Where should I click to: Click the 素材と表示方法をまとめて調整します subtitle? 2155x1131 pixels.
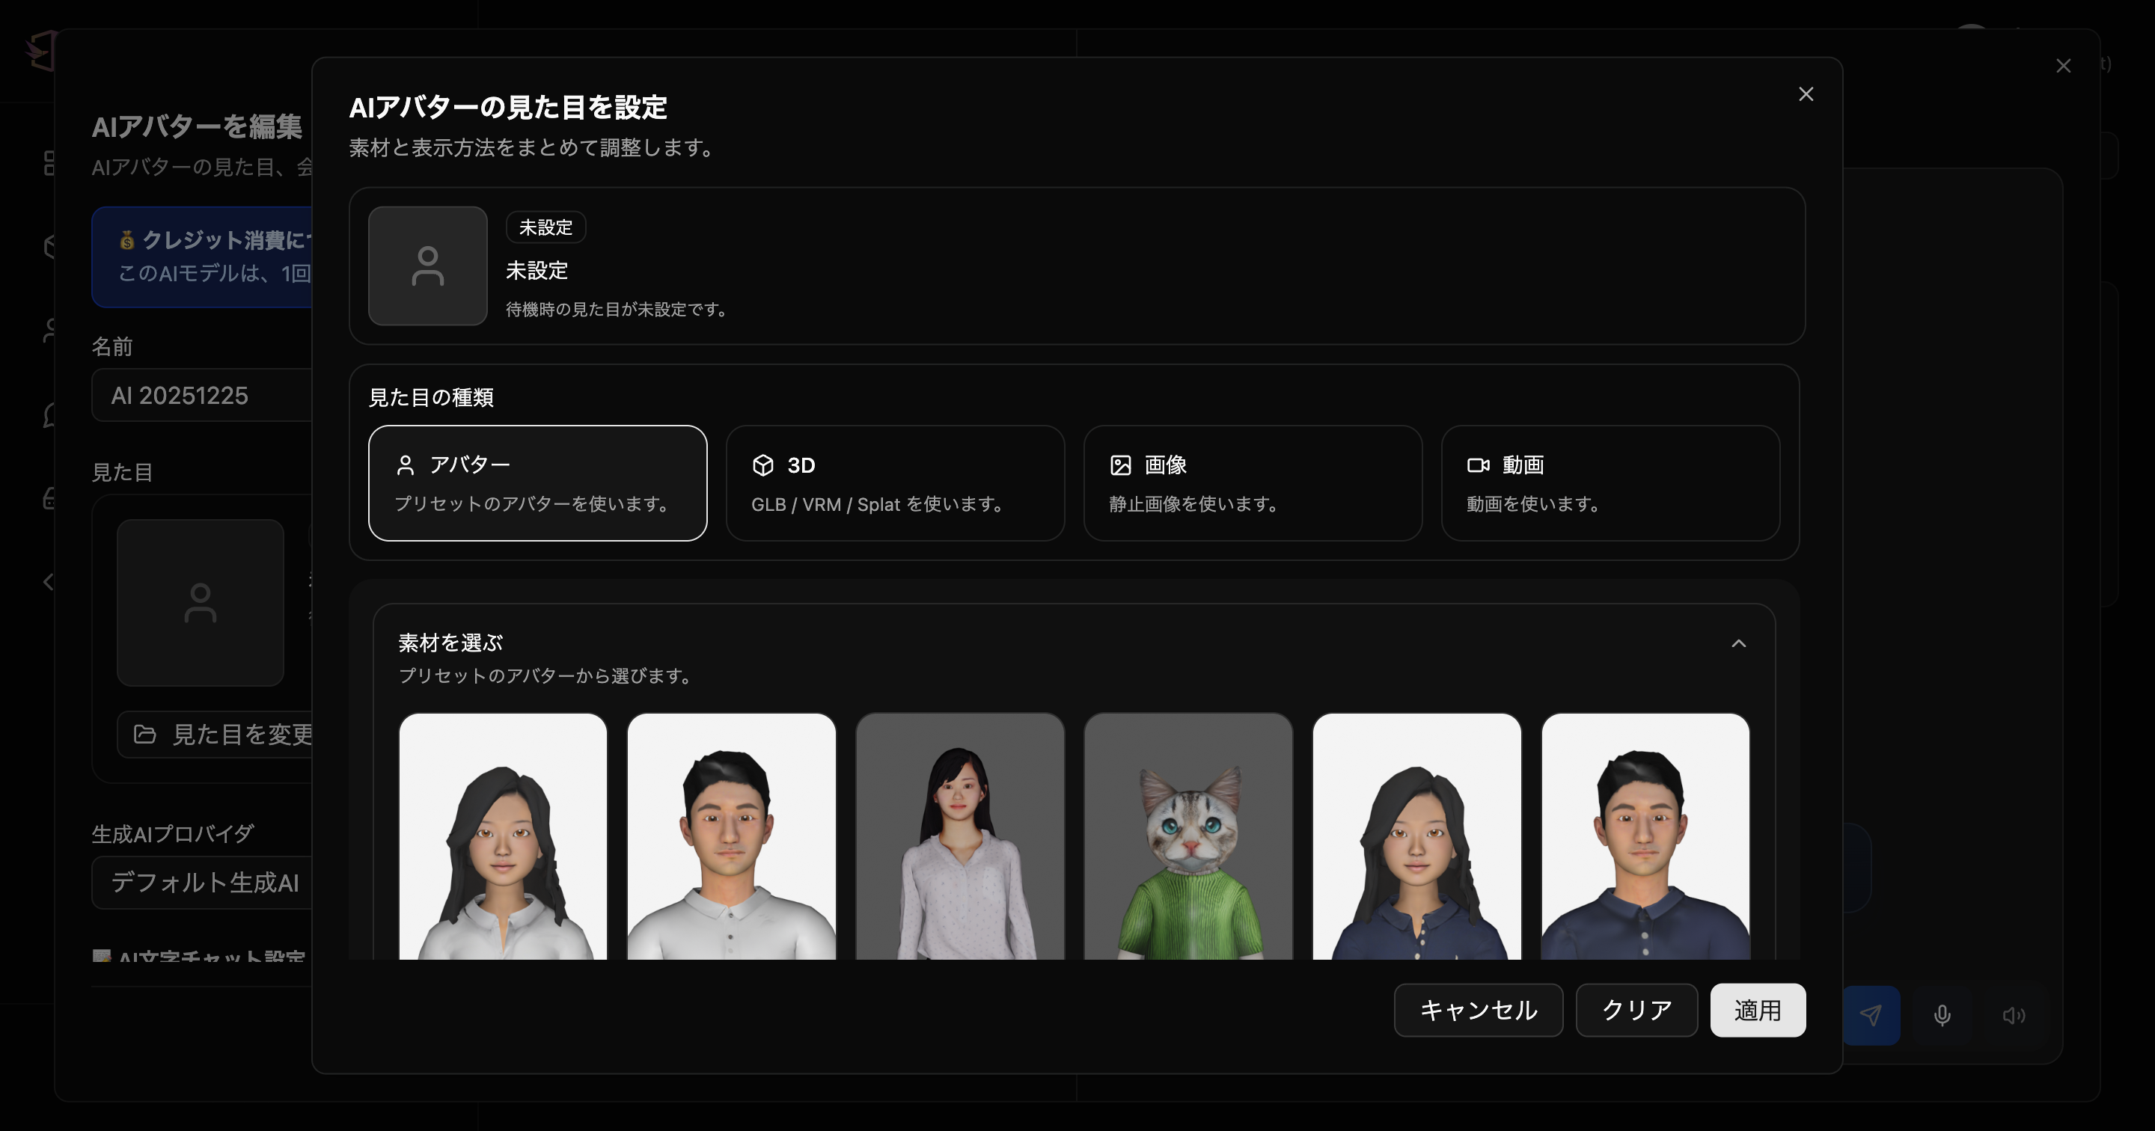click(x=531, y=148)
